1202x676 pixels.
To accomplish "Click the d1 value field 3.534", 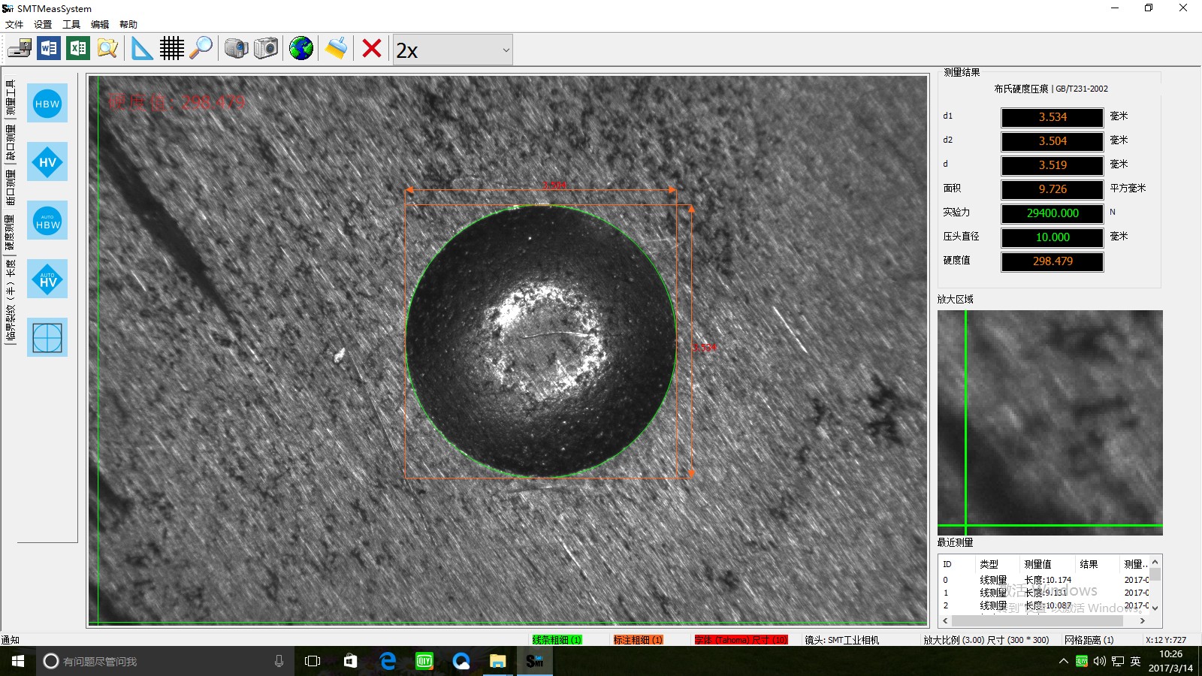I will (1053, 117).
